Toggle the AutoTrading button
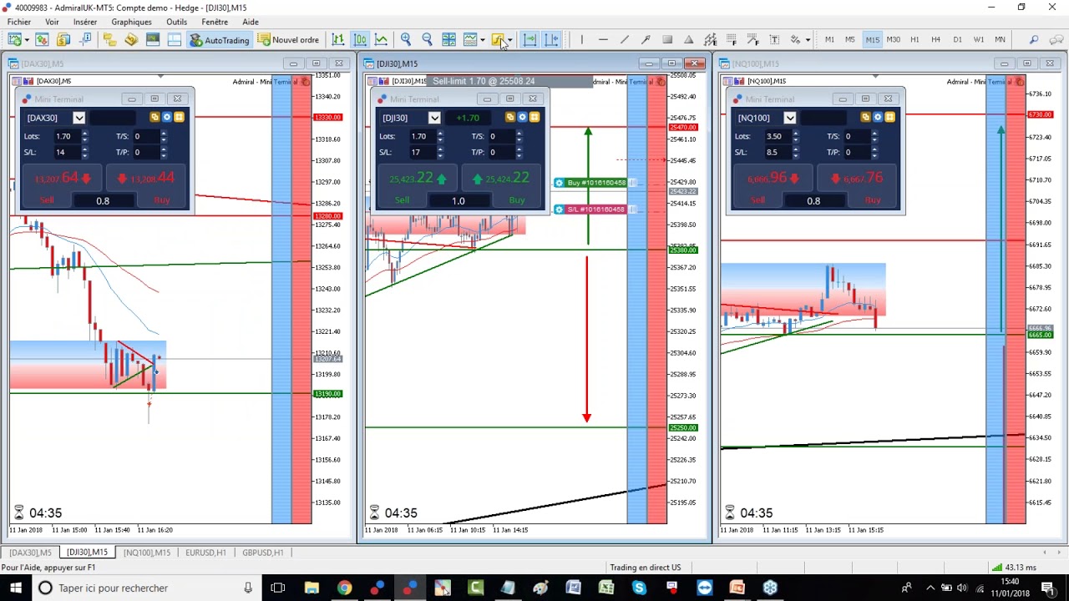The height and width of the screenshot is (601, 1069). click(220, 39)
